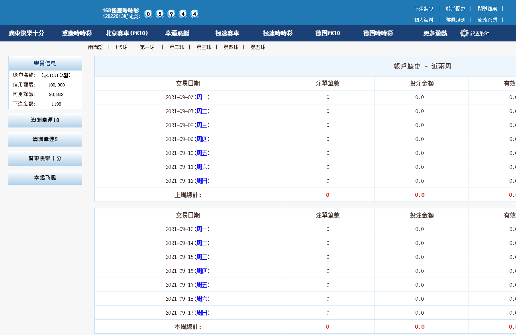Click the 澳洲幸運10 sidebar button
The width and height of the screenshot is (516, 335).
tap(45, 120)
